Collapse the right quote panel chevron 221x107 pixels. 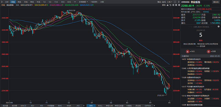coord(179,2)
